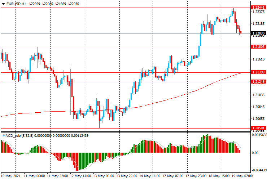The width and height of the screenshot is (267, 180).
Task: Click the 1.21805 red price level label
Action: (x=258, y=47)
